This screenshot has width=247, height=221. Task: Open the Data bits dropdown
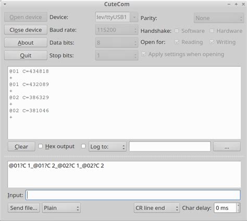[117, 43]
